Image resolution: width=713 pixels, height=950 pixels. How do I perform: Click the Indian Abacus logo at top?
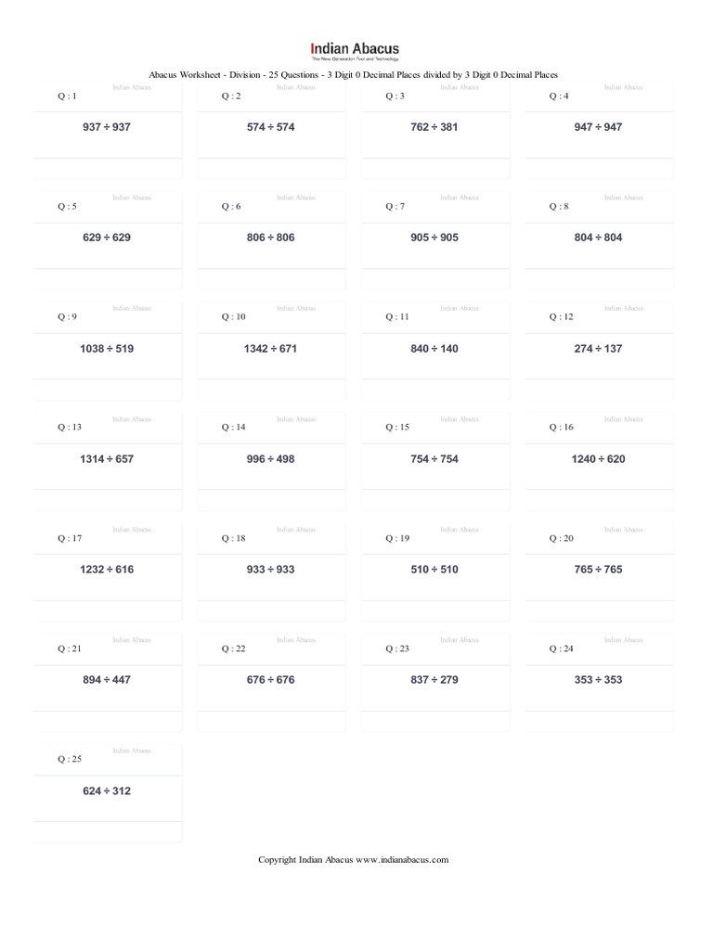point(355,50)
